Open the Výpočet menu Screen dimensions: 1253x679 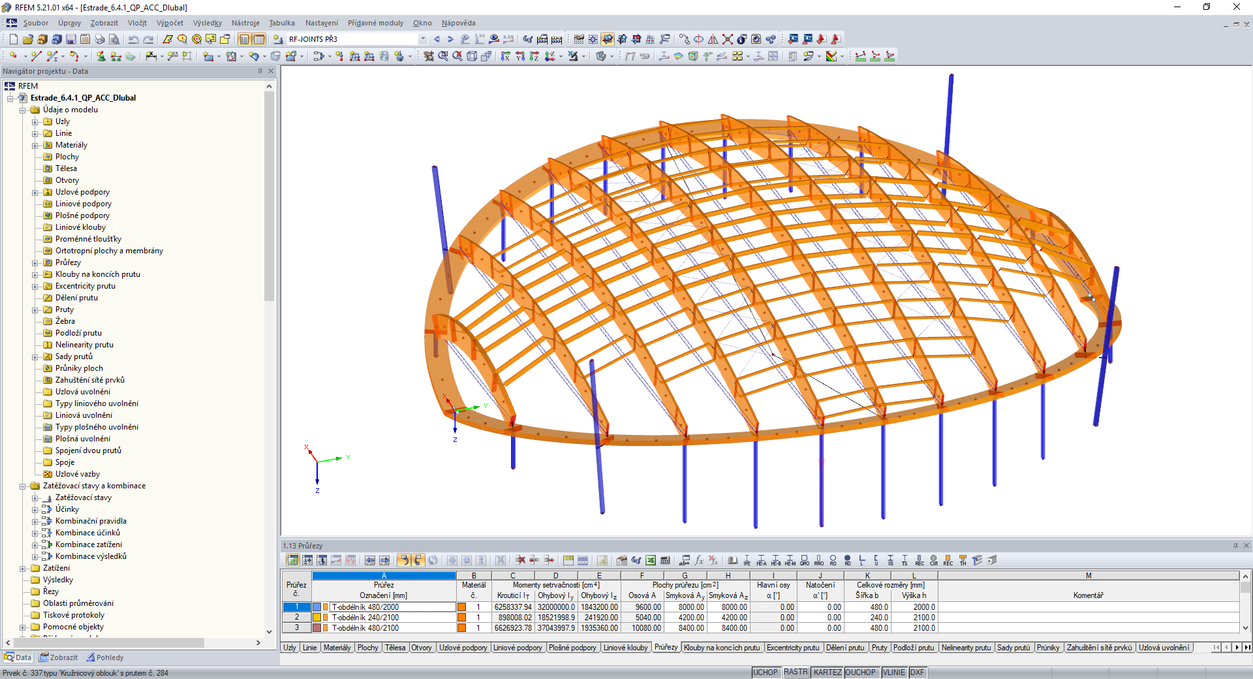tap(170, 23)
